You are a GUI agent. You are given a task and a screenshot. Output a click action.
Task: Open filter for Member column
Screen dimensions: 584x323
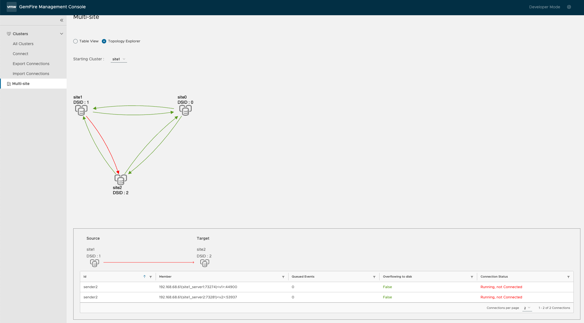pos(283,277)
